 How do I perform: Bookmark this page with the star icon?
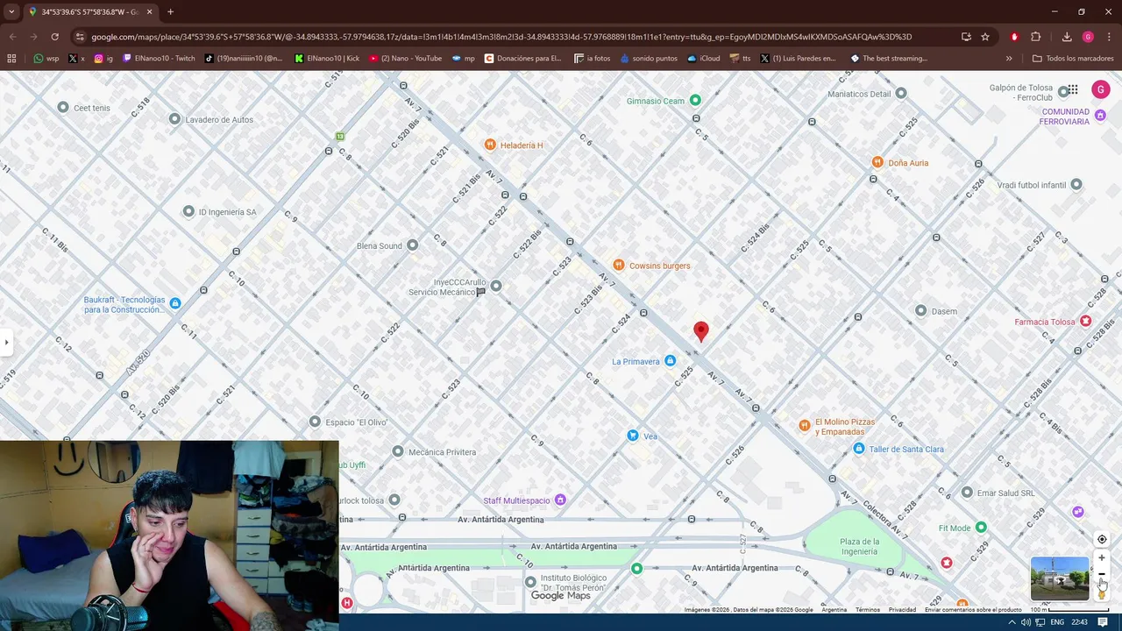985,37
